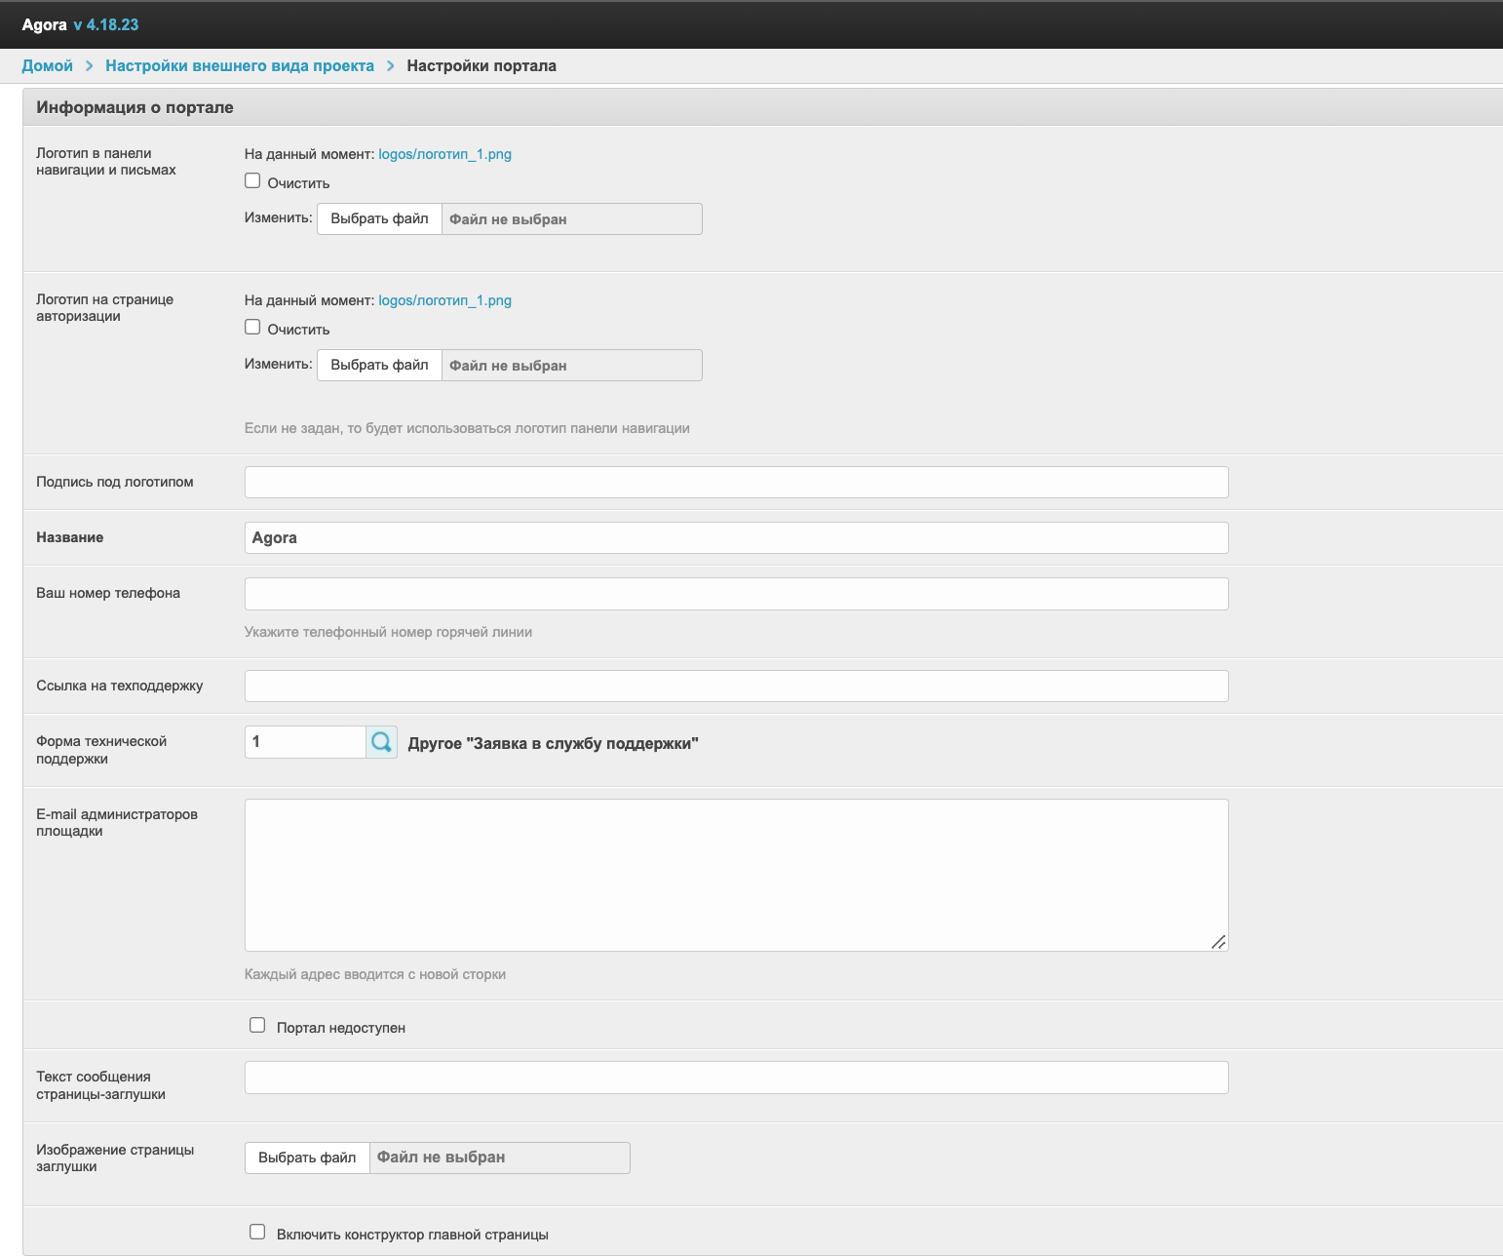Open navigation panel logo file link
The height and width of the screenshot is (1256, 1503).
pos(444,154)
